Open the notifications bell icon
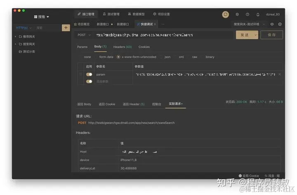 258,14
